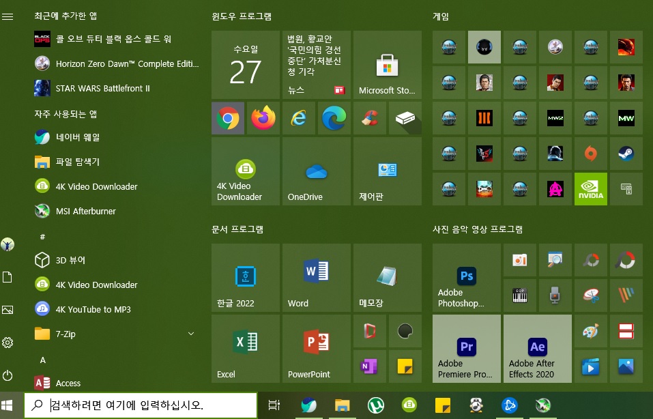Screen dimensions: 653x419
Task: Open the OneDrive tile
Action: pos(316,171)
